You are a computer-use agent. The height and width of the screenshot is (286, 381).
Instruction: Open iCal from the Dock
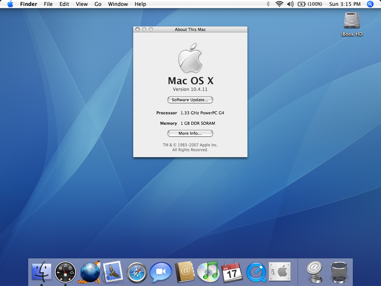tap(232, 272)
